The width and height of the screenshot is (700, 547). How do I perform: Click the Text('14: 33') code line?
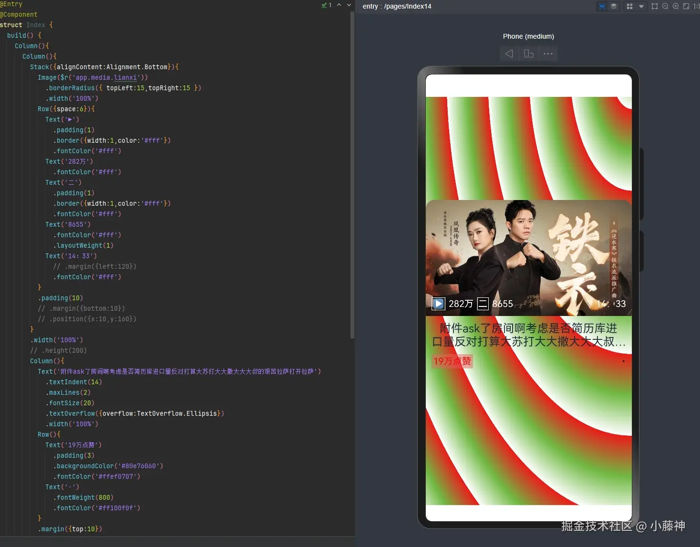[71, 256]
